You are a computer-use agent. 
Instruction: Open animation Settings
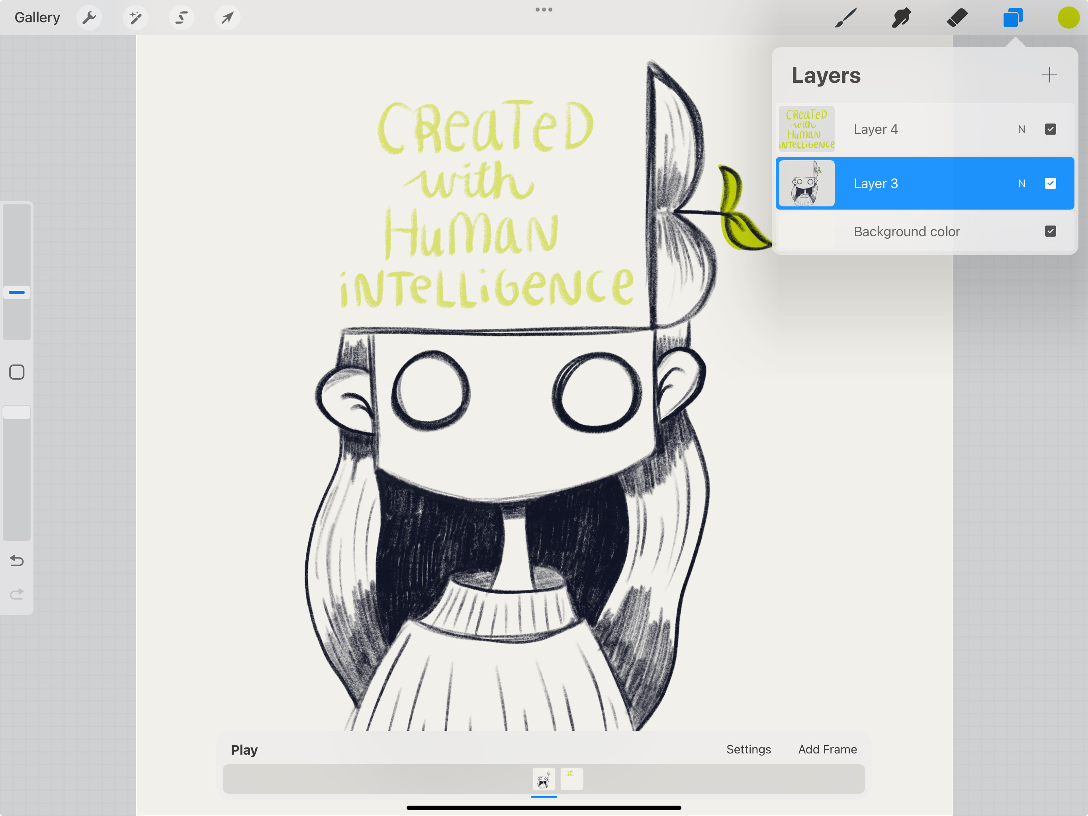click(748, 749)
